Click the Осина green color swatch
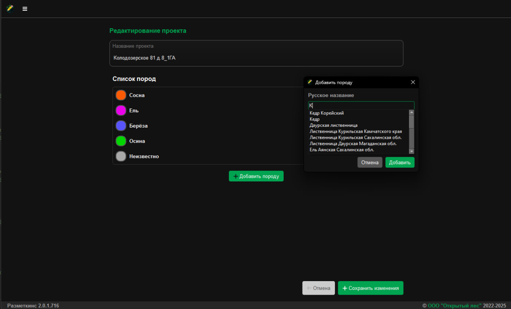The width and height of the screenshot is (511, 309). click(x=121, y=141)
